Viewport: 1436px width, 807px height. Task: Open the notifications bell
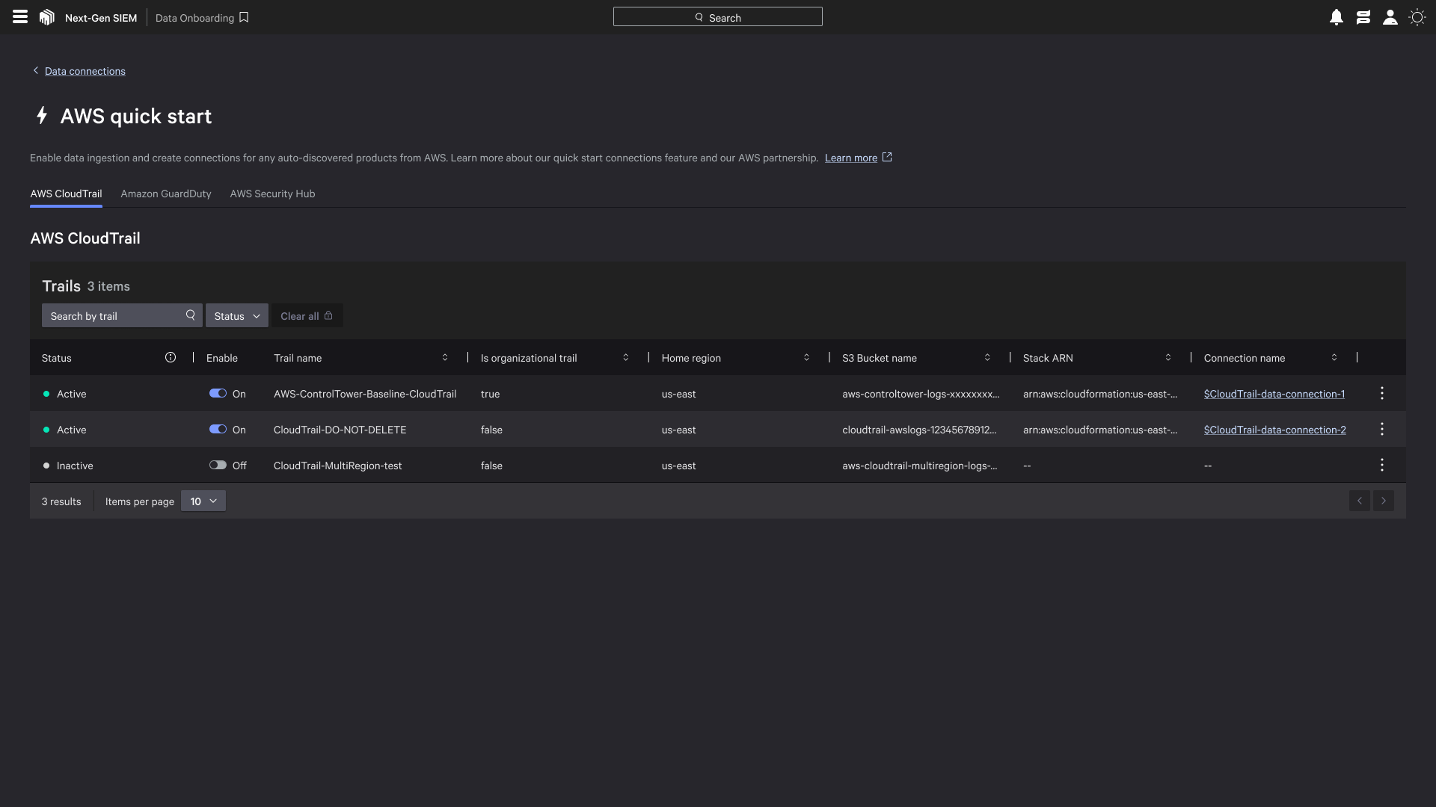coord(1336,17)
